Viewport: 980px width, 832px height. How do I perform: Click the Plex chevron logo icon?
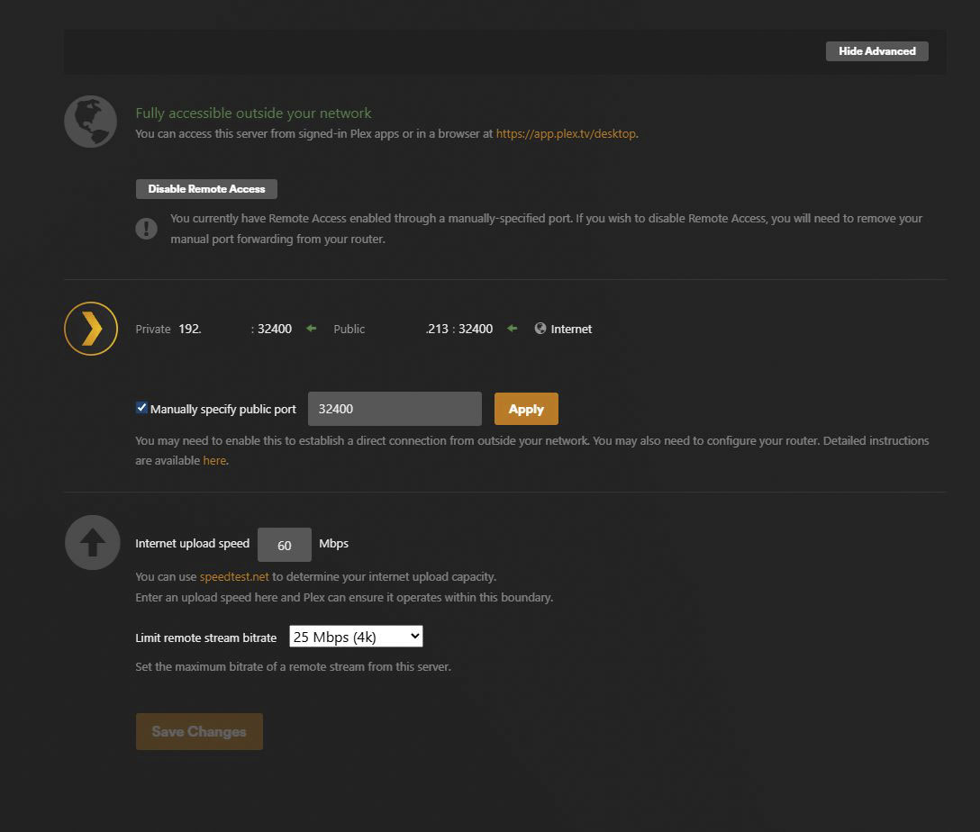(91, 329)
